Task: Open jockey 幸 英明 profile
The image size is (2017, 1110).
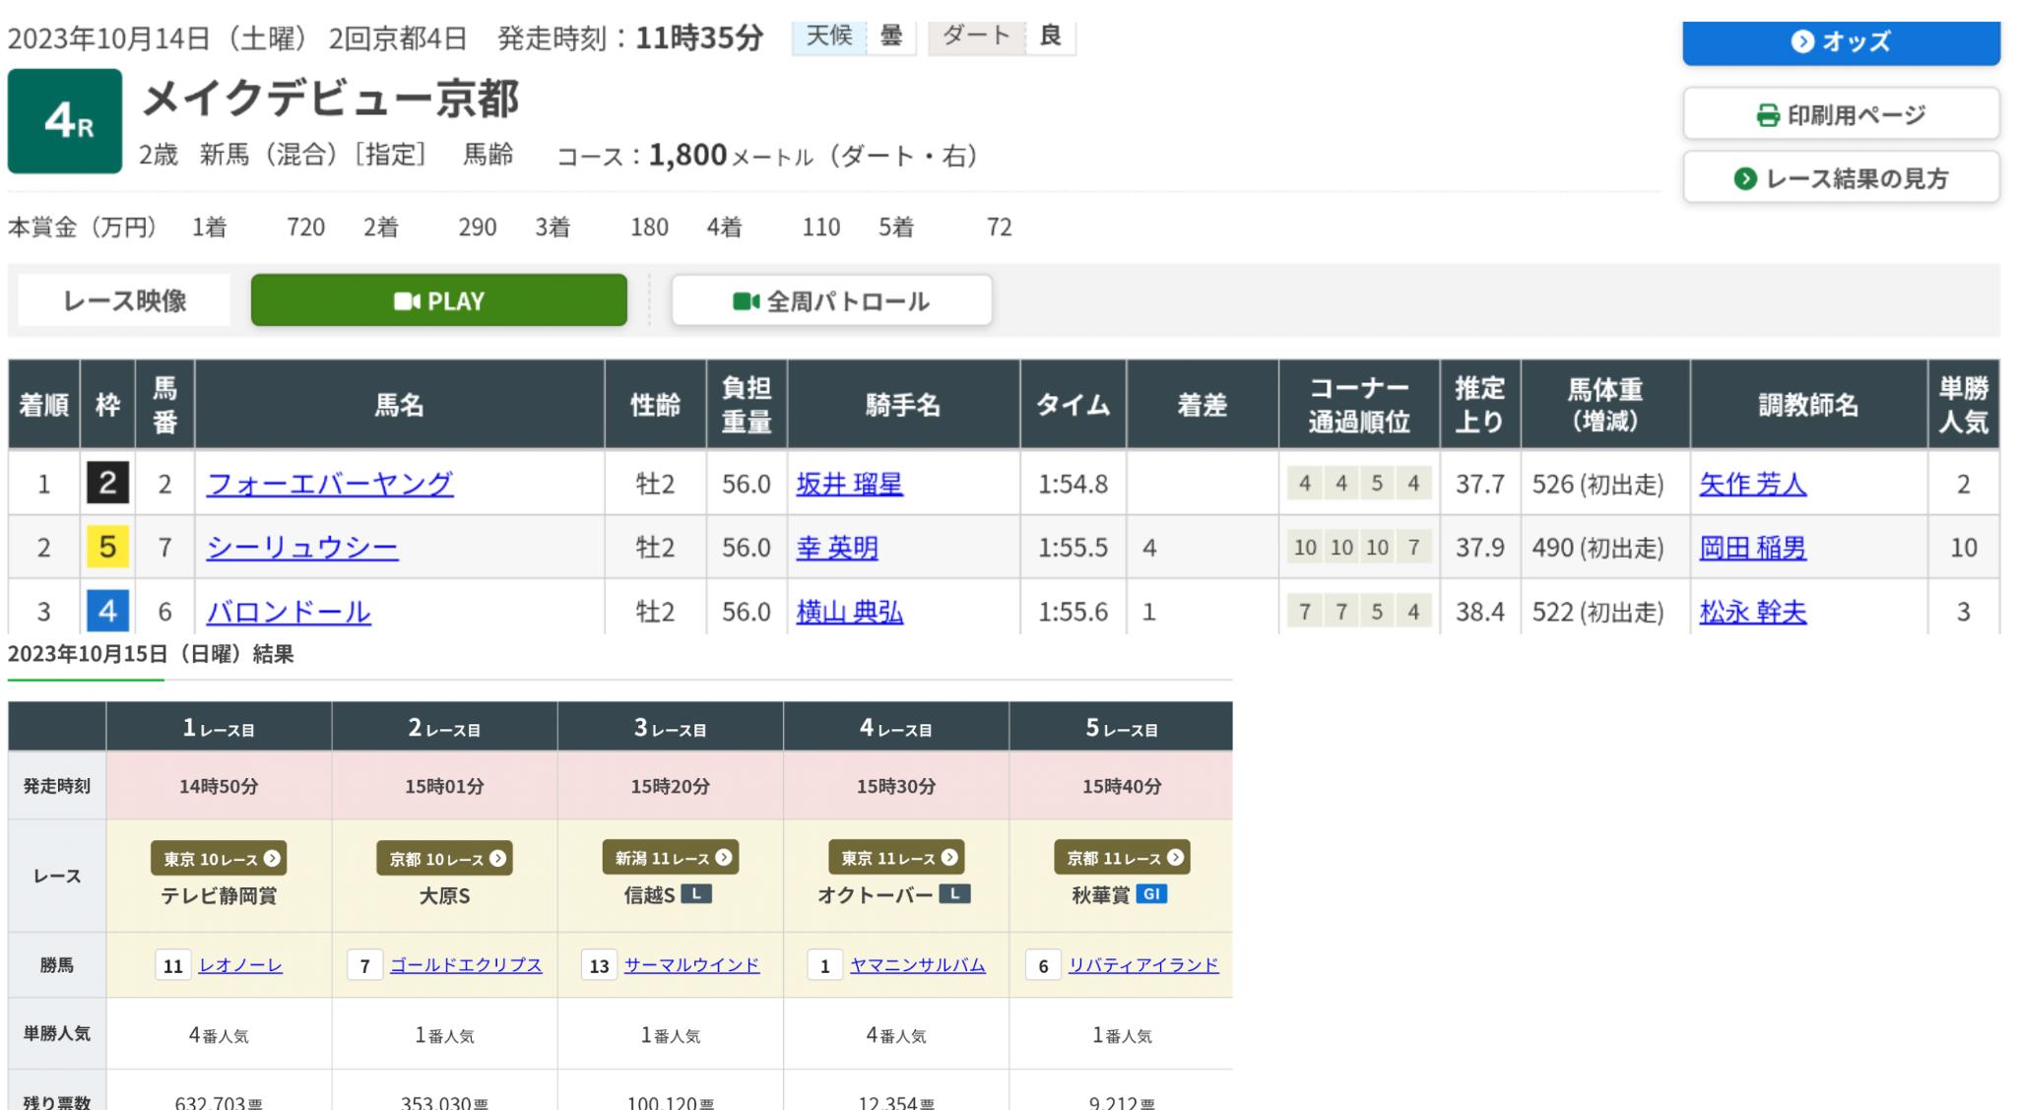Action: pos(836,548)
